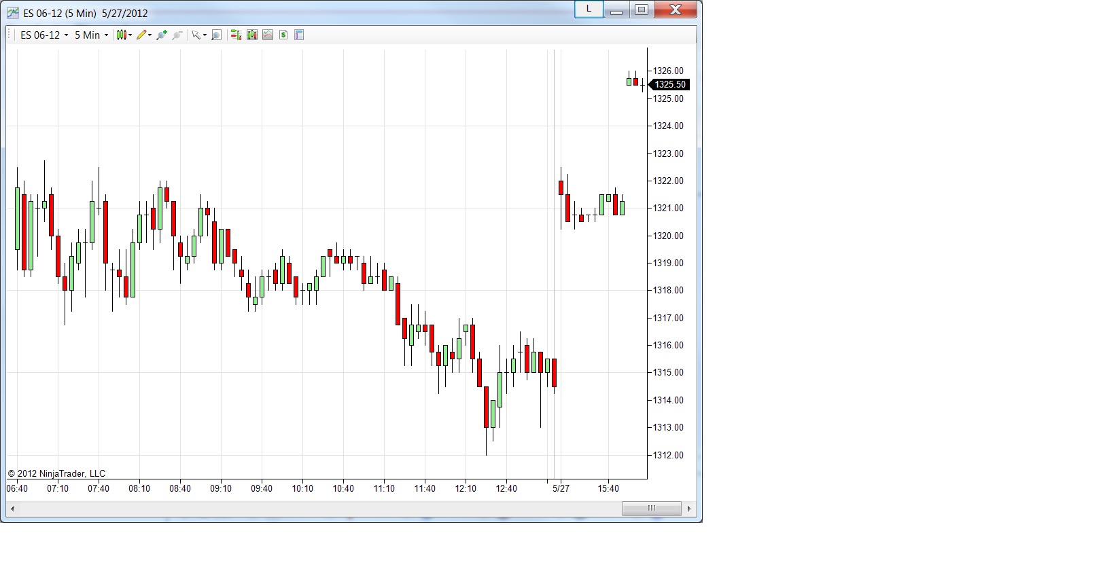Select the zoom frame magnifier tool
The width and height of the screenshot is (1120, 582).
coord(216,35)
